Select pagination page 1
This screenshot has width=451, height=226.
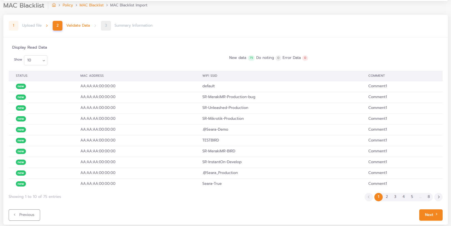coord(379,197)
